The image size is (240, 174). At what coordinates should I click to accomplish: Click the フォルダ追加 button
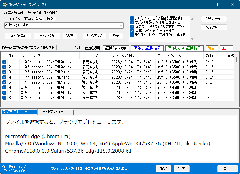point(18,36)
